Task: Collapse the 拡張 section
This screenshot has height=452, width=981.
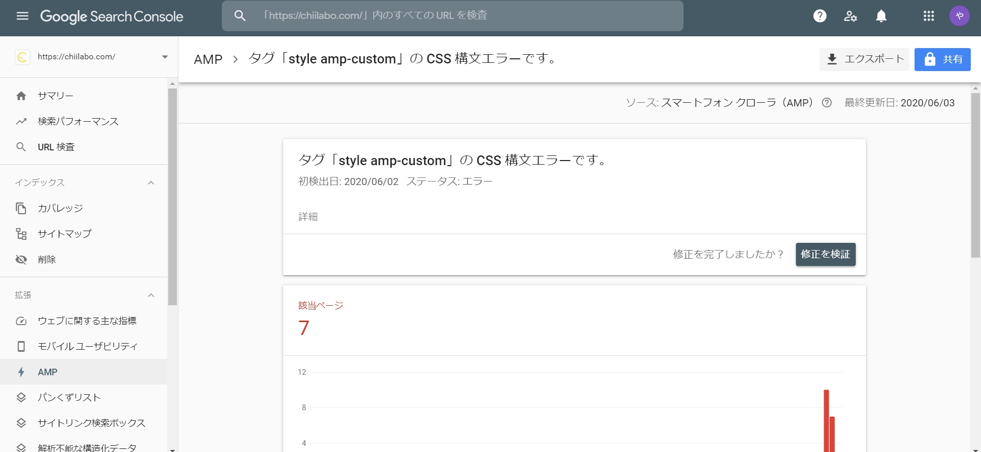Action: point(151,295)
